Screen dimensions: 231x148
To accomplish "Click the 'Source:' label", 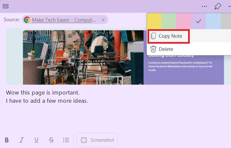I will (12, 20).
